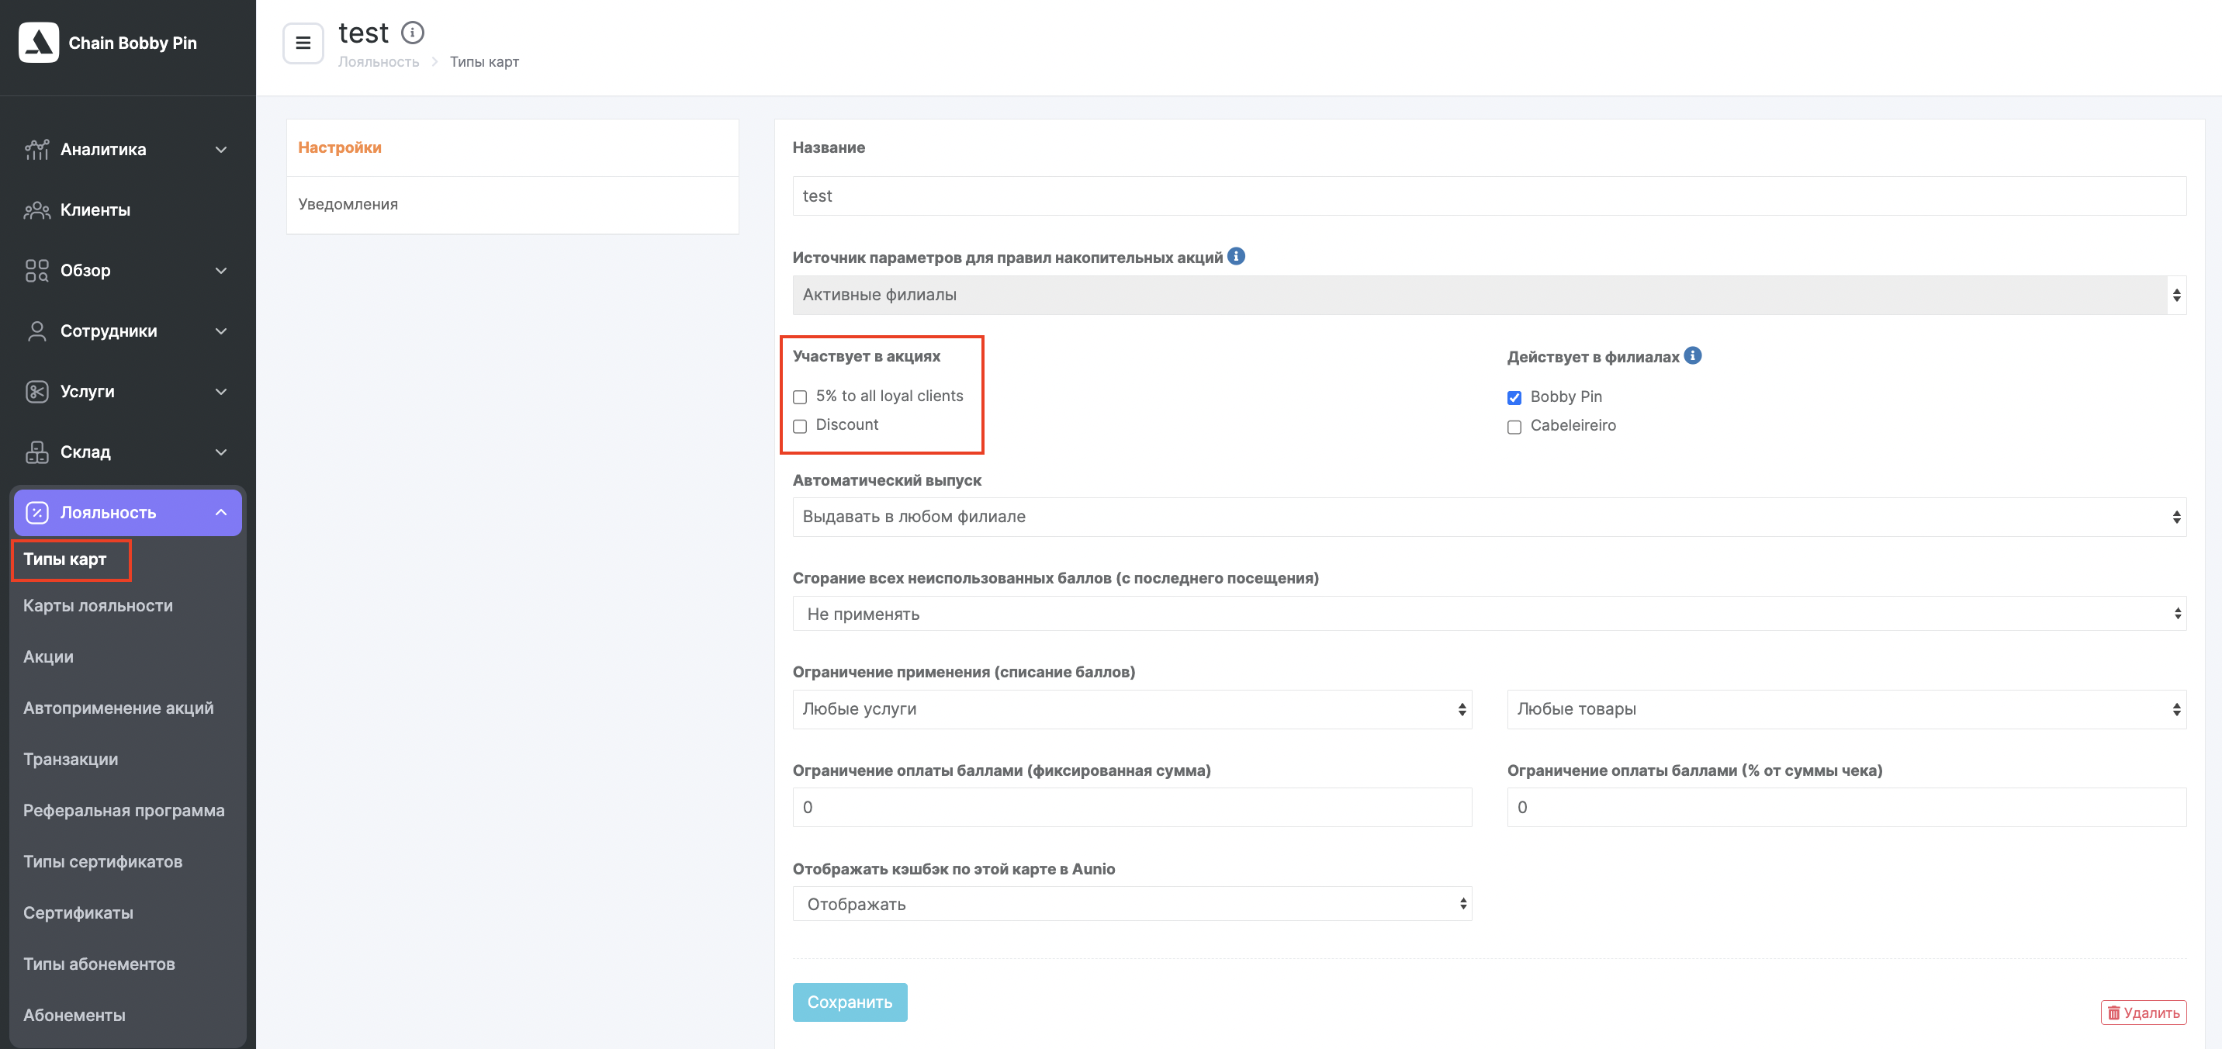
Task: Click info icon beside Источник параметров label
Action: point(1235,256)
